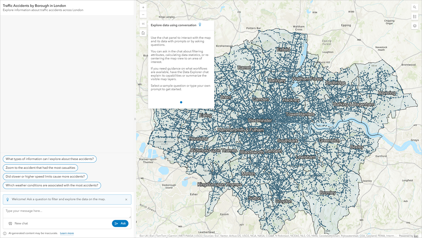Click the Lewisham borough label
This screenshot has width=422, height=238.
coord(306,157)
